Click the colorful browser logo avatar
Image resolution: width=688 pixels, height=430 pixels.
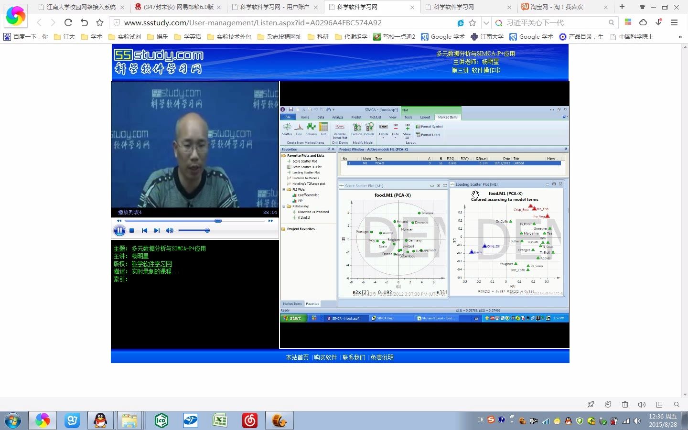[15, 15]
